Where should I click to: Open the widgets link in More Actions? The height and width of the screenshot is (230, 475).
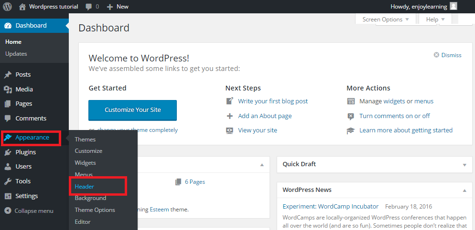pos(394,101)
